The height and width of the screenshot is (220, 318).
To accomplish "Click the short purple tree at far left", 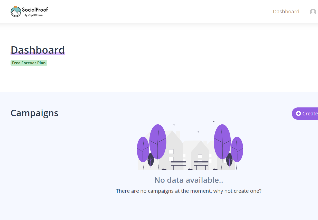I will point(143,149).
